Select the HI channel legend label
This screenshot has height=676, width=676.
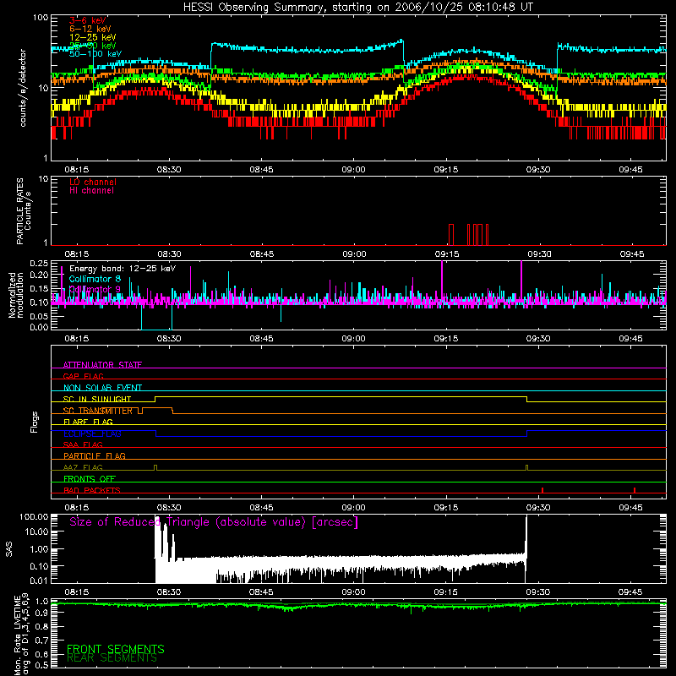coord(91,191)
